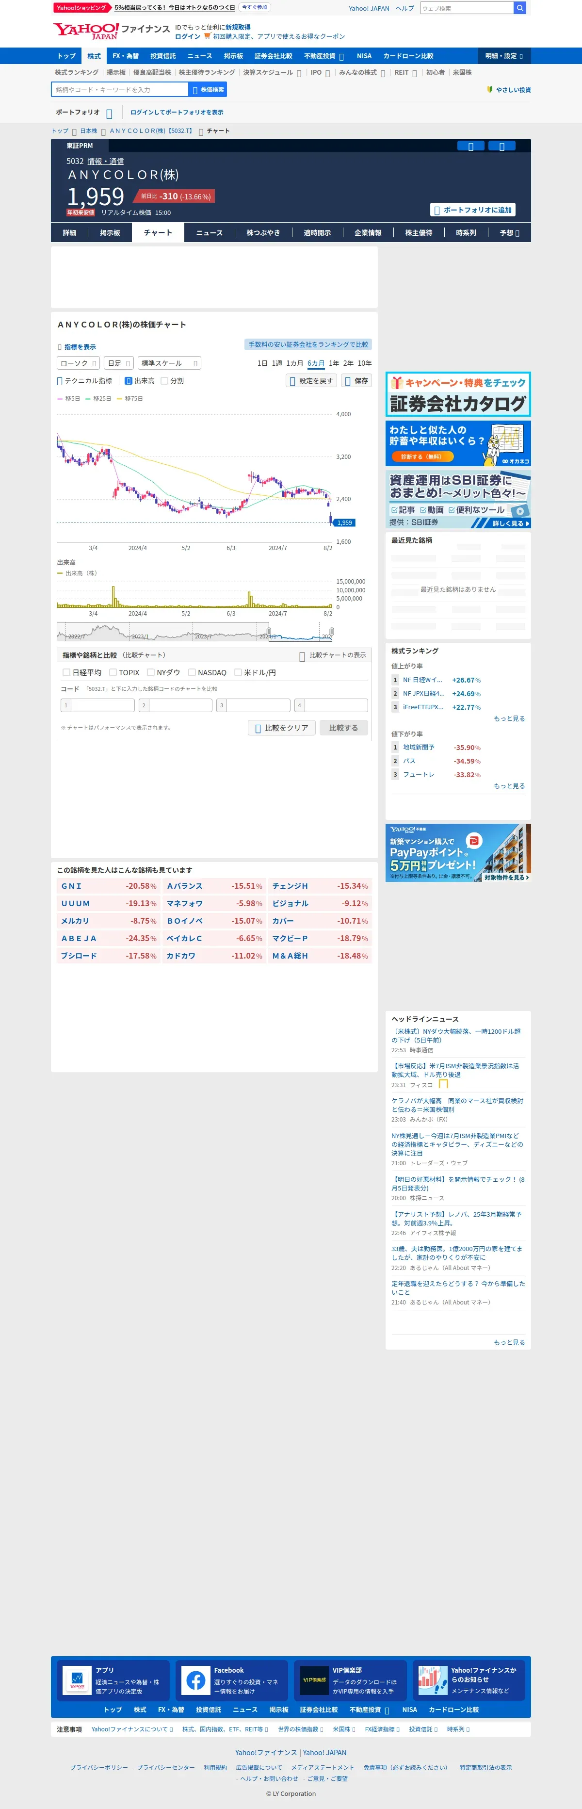The width and height of the screenshot is (582, 1809).
Task: Click the アプリ icon in the footer
Action: point(77,1680)
